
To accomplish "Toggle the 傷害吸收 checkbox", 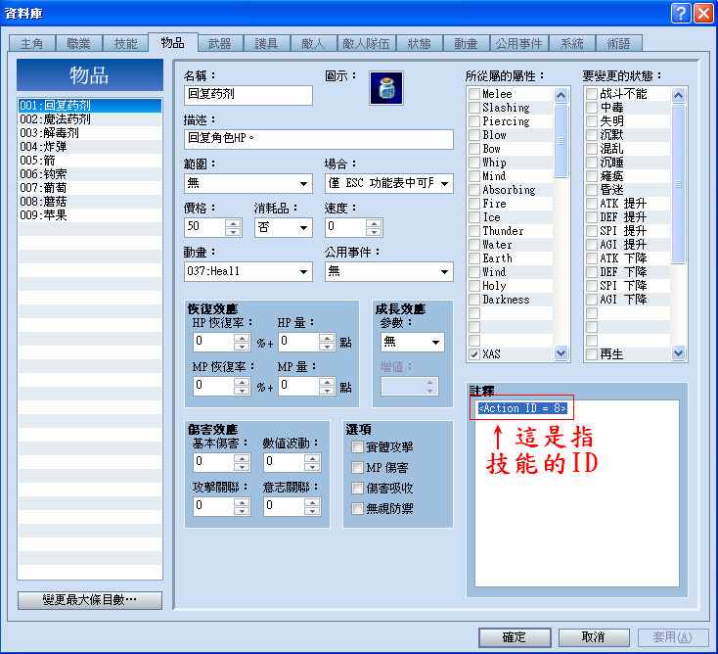I will coord(357,489).
